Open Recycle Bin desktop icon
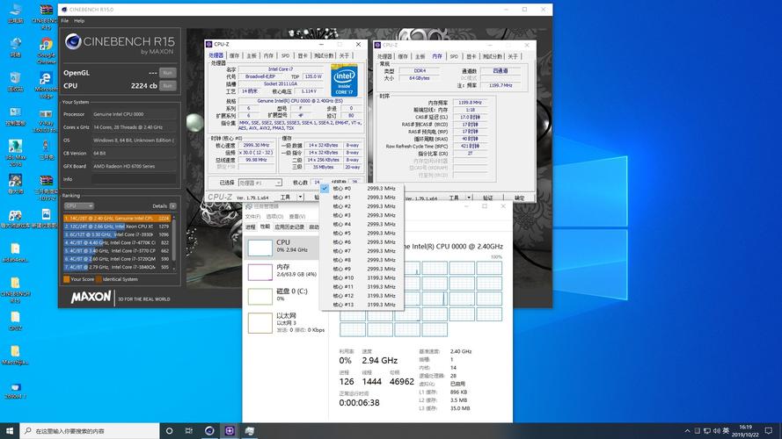Viewport: 782px width, 439px height. (16, 83)
